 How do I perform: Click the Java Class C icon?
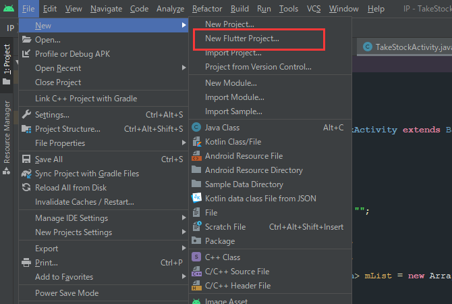(x=196, y=127)
